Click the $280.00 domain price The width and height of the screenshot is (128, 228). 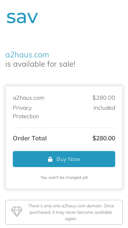[104, 98]
